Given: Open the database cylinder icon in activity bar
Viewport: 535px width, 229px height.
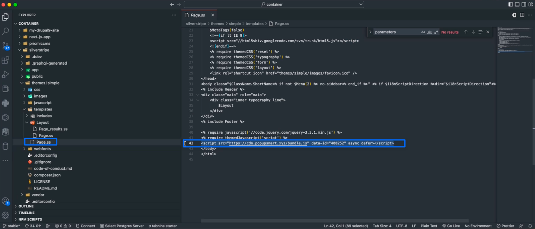Looking at the screenshot, I should click(6, 146).
